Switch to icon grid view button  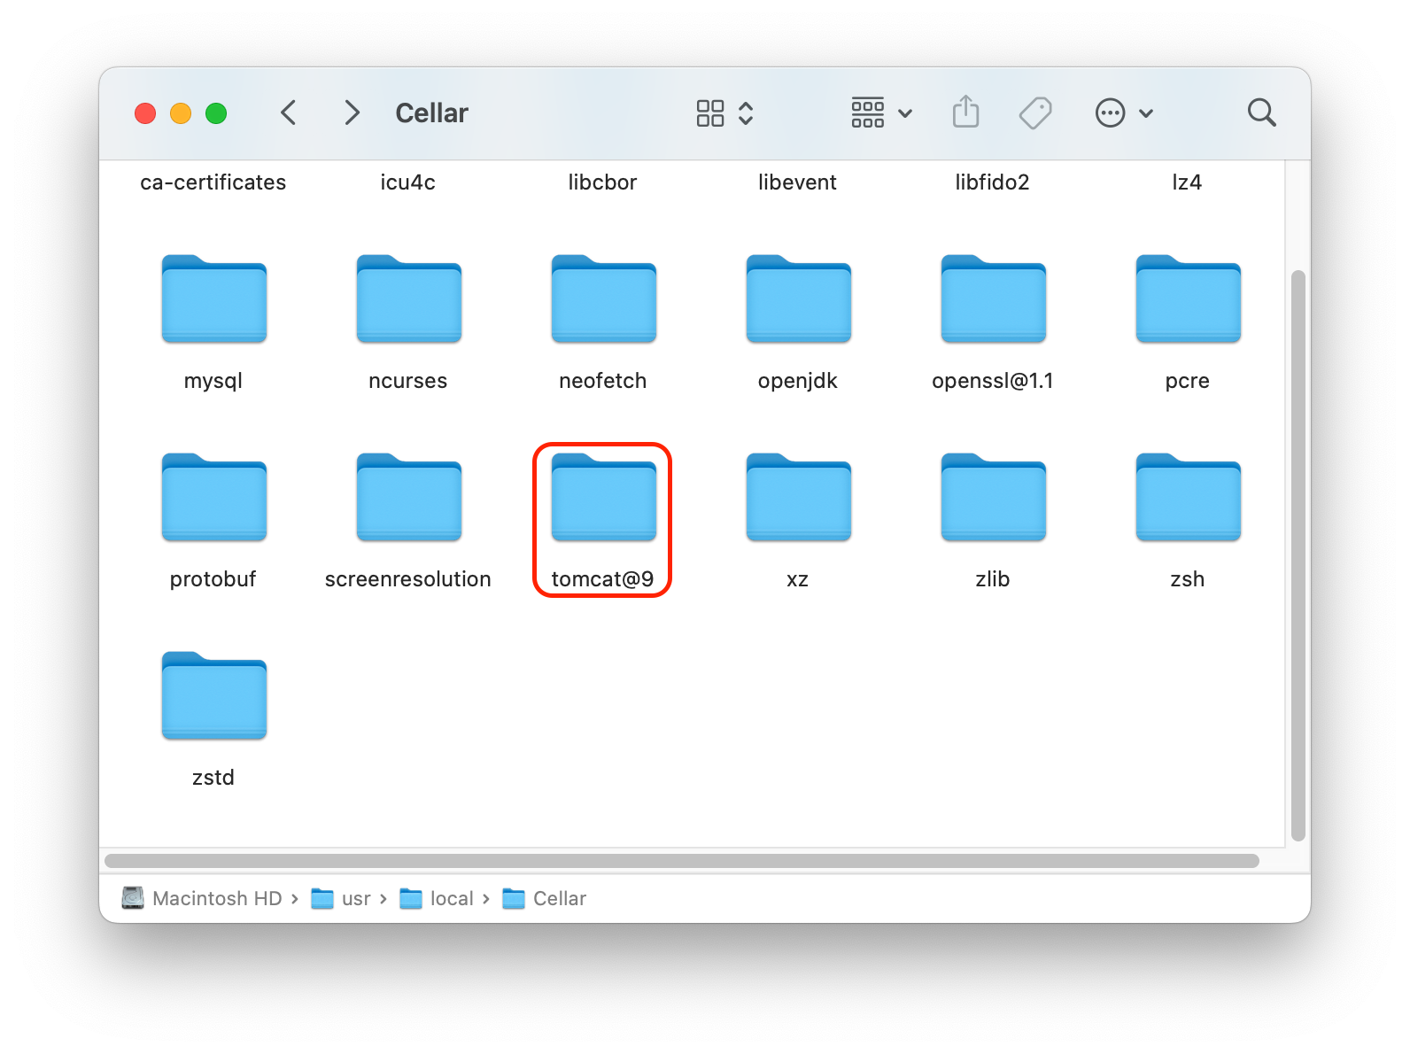pos(710,113)
